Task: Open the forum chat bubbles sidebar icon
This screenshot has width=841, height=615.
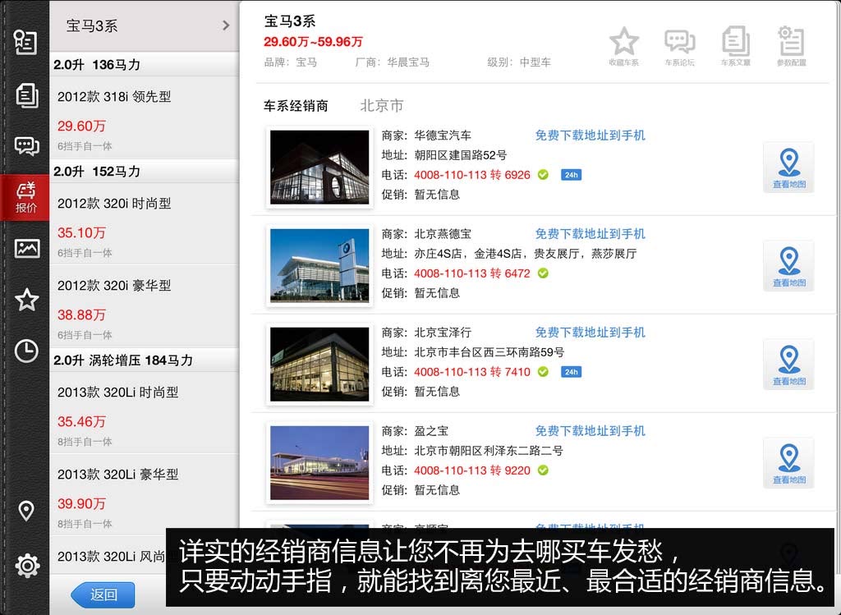Action: 26,145
